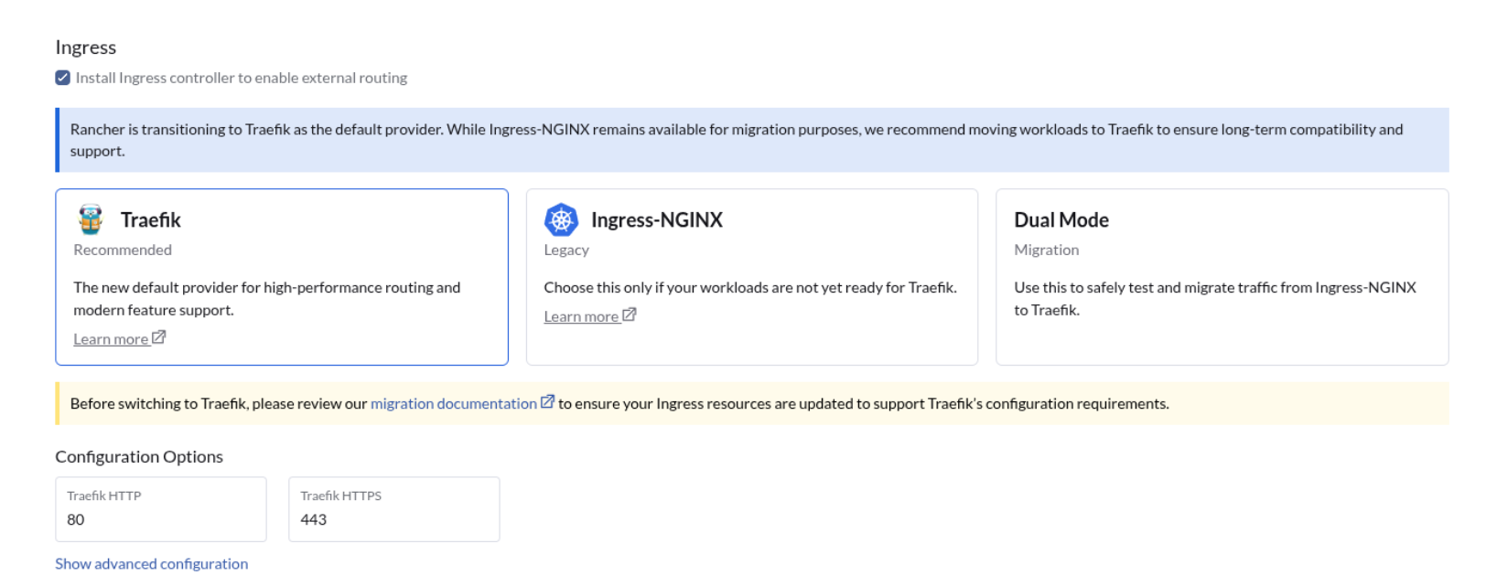Click 'The new default provider' description text
The width and height of the screenshot is (1486, 586).
tap(266, 299)
